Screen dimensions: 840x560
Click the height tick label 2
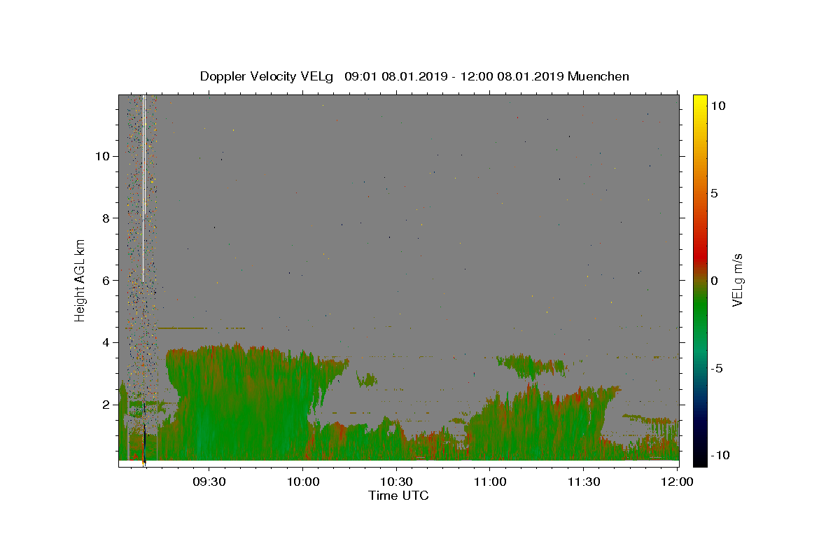tap(104, 405)
